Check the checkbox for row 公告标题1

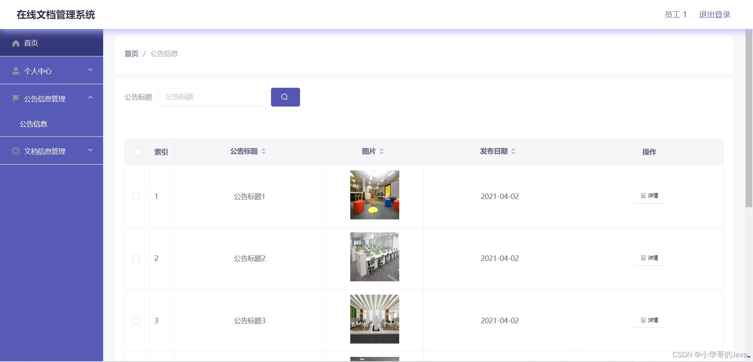click(136, 196)
